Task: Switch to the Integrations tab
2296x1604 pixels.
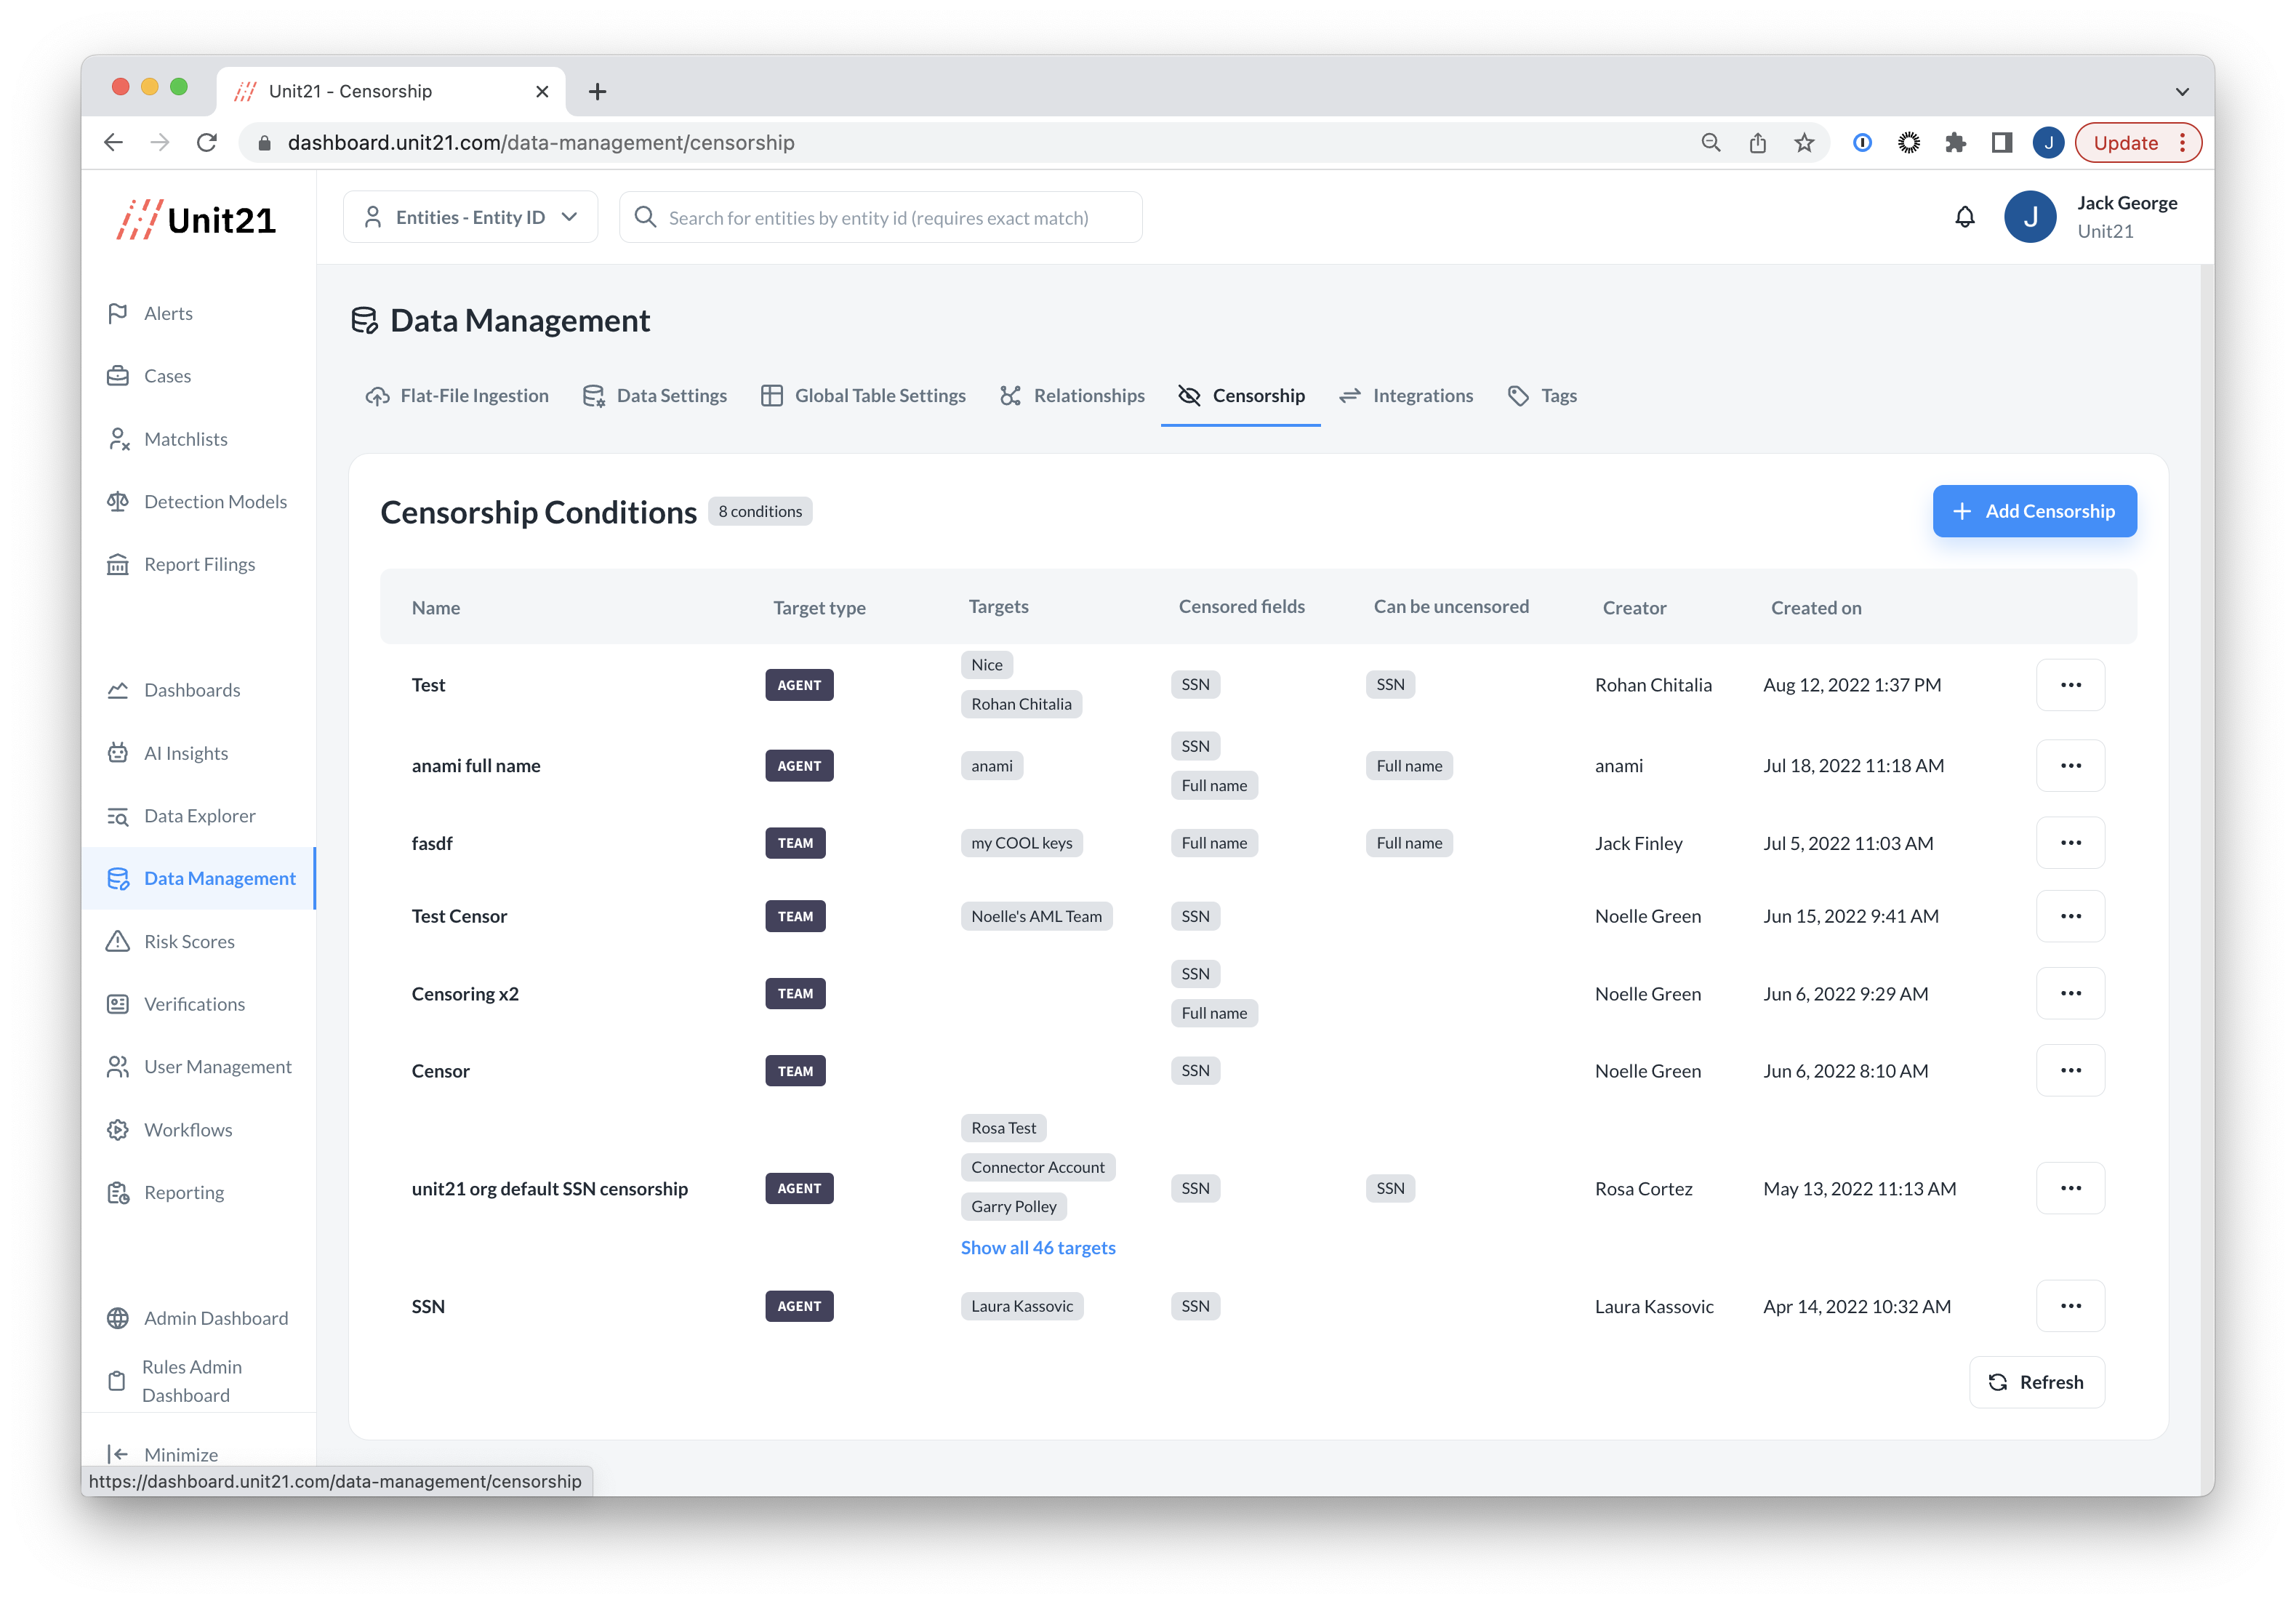Action: (x=1406, y=396)
